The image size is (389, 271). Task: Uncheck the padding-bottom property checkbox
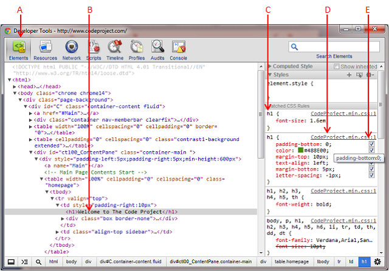pos(371,144)
